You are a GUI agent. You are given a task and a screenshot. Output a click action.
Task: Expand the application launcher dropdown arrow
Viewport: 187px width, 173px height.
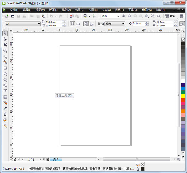pos(89,16)
